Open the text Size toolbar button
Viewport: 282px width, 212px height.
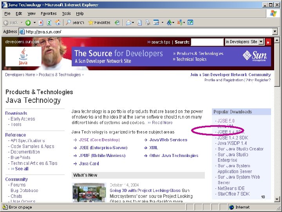point(170,22)
